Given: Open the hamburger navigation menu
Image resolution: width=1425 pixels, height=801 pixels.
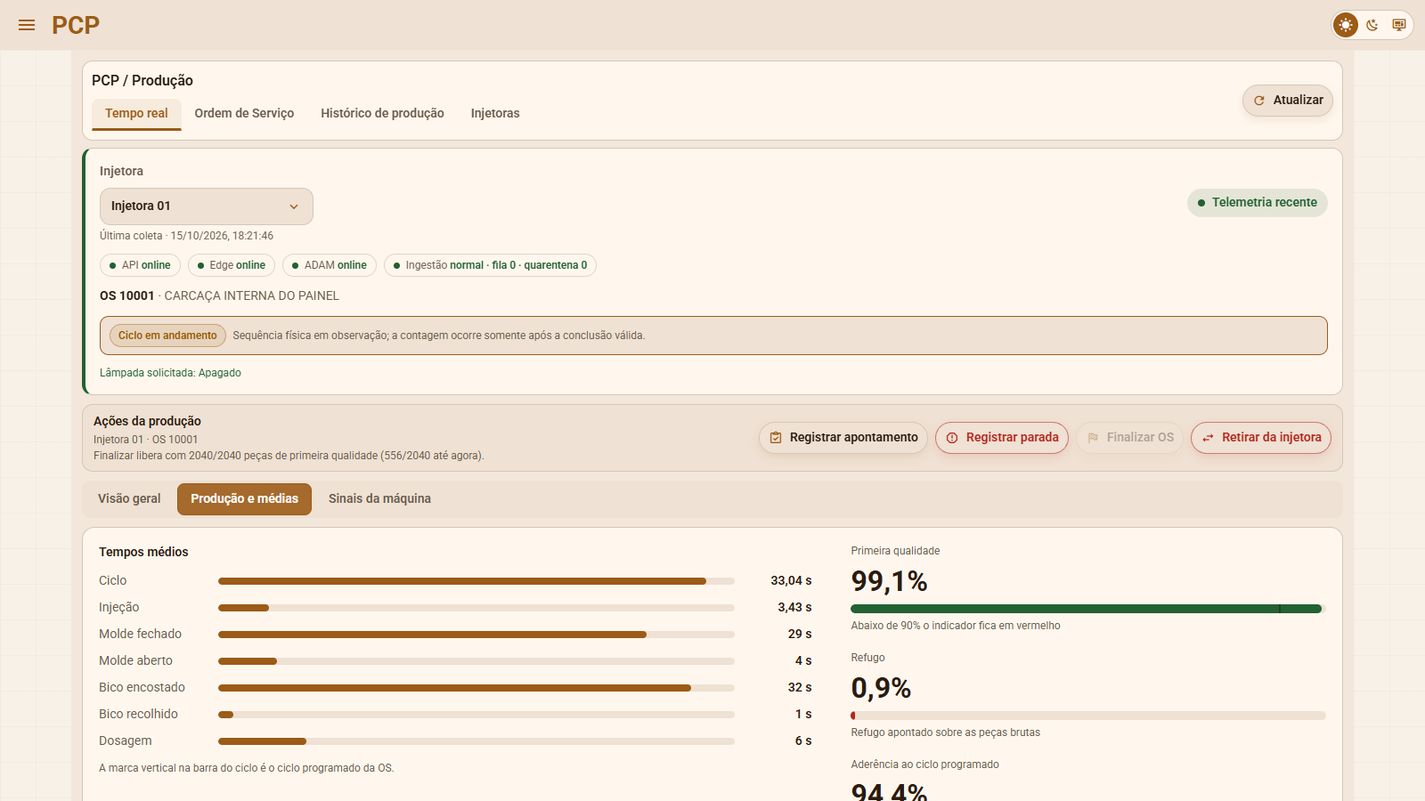Looking at the screenshot, I should [x=27, y=25].
